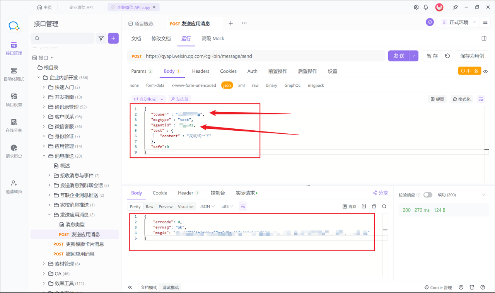Open the 邀请成员 sidebar section
495x293 pixels.
click(14, 187)
